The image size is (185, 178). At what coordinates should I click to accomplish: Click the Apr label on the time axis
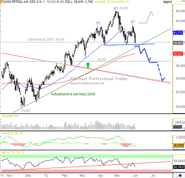[x=101, y=176]
